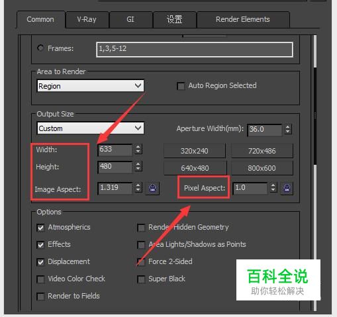This screenshot has height=317, width=337.
Task: Select the Frames radio button
Action: (x=40, y=48)
